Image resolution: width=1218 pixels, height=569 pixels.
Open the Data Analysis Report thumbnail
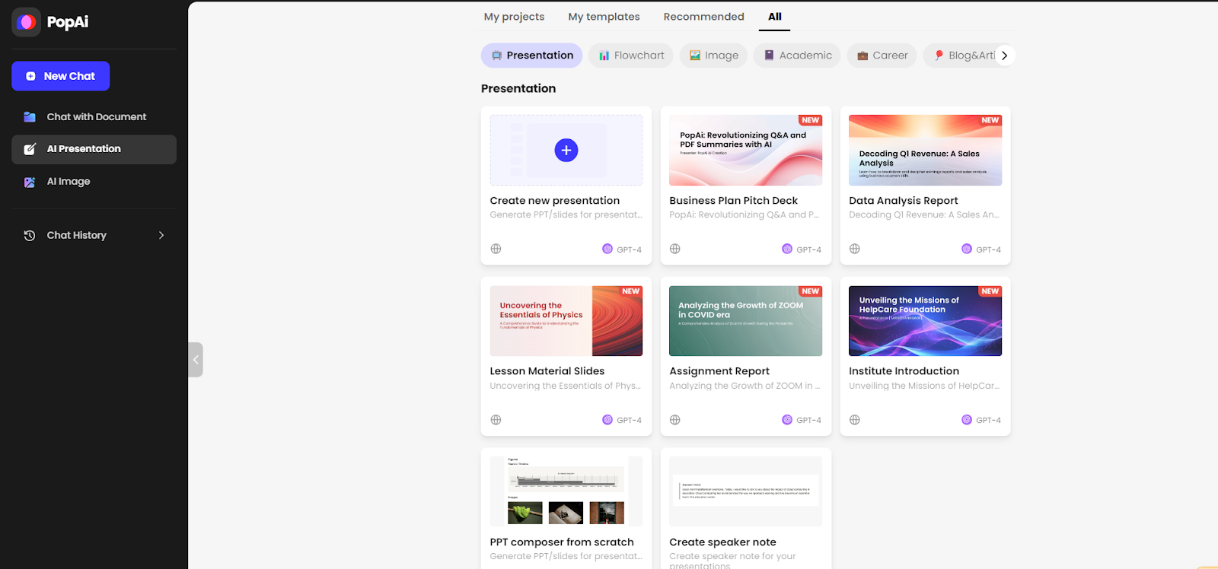925,150
